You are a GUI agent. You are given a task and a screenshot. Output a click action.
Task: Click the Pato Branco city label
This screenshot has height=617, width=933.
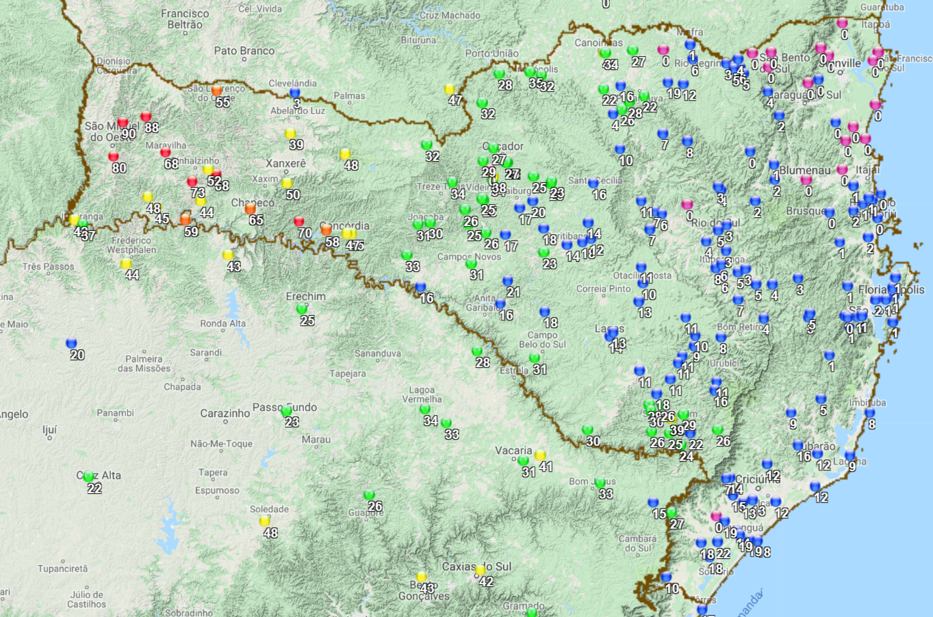[244, 51]
